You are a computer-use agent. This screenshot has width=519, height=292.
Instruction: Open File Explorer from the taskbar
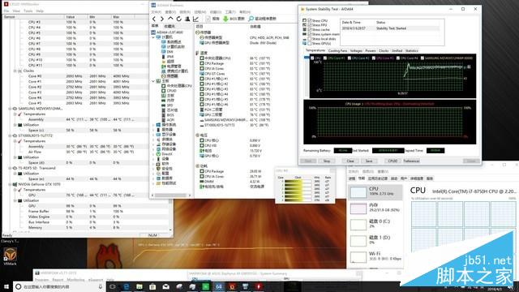[139, 286]
